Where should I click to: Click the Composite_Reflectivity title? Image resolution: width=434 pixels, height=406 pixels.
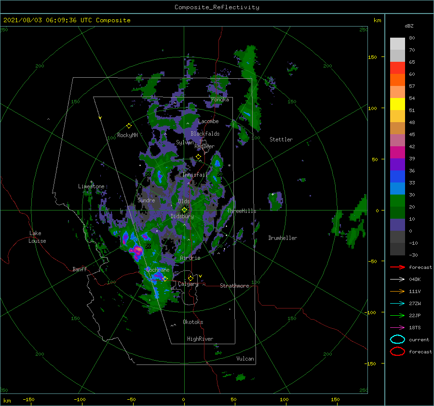point(217,7)
